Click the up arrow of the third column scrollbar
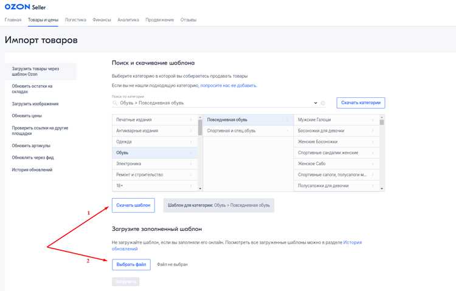This screenshot has height=291, width=456. (x=382, y=117)
